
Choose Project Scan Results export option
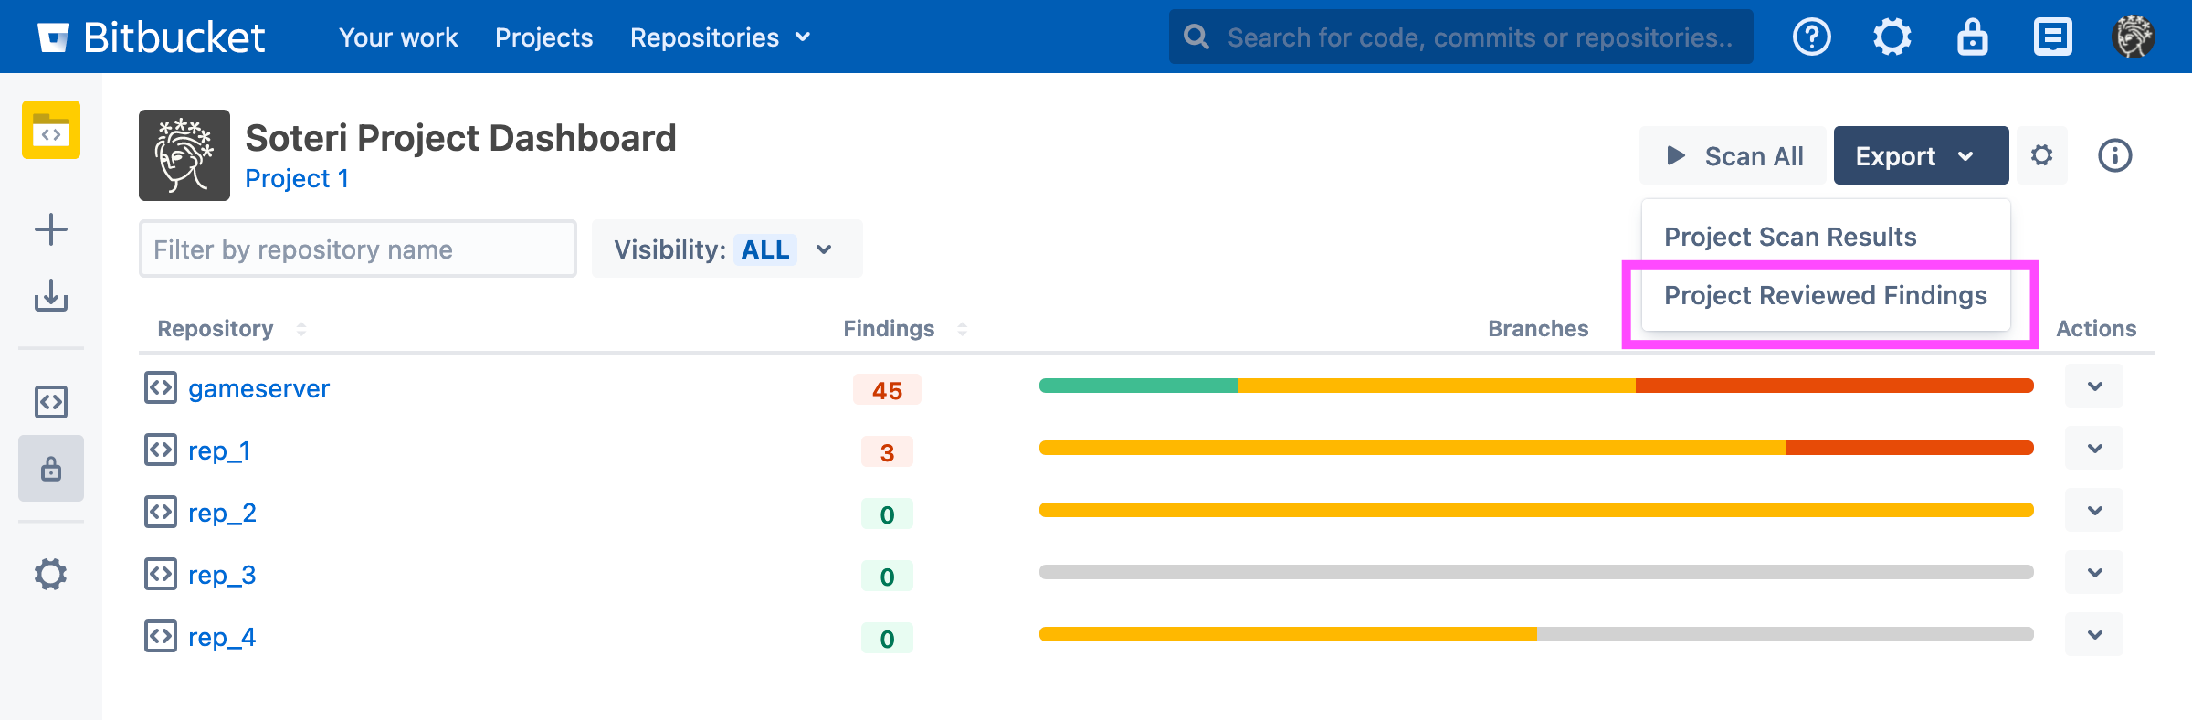click(1790, 238)
